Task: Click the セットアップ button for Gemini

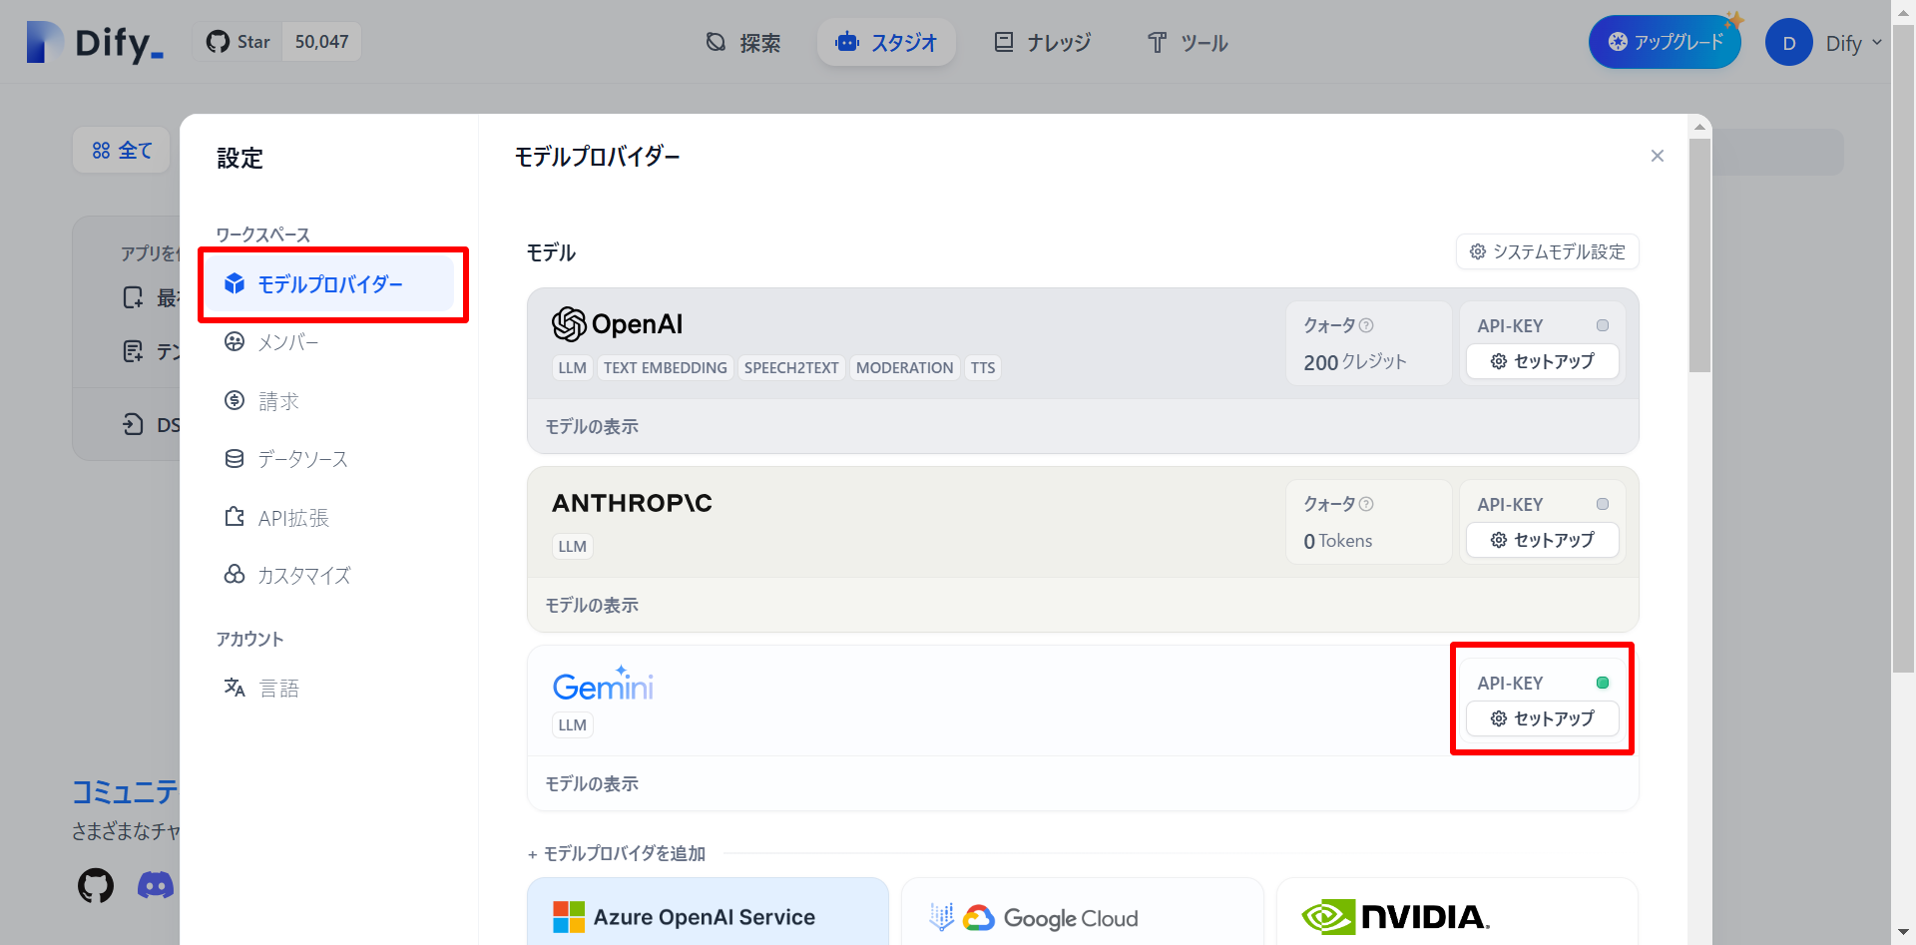Action: [x=1542, y=718]
